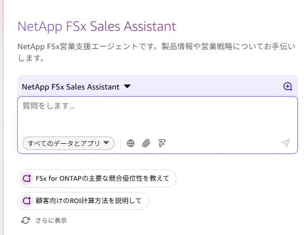The image size is (304, 235).
Task: Select the suggestion FSx for ONTAPの主要な競合優位性を教えて
Action: click(97, 178)
